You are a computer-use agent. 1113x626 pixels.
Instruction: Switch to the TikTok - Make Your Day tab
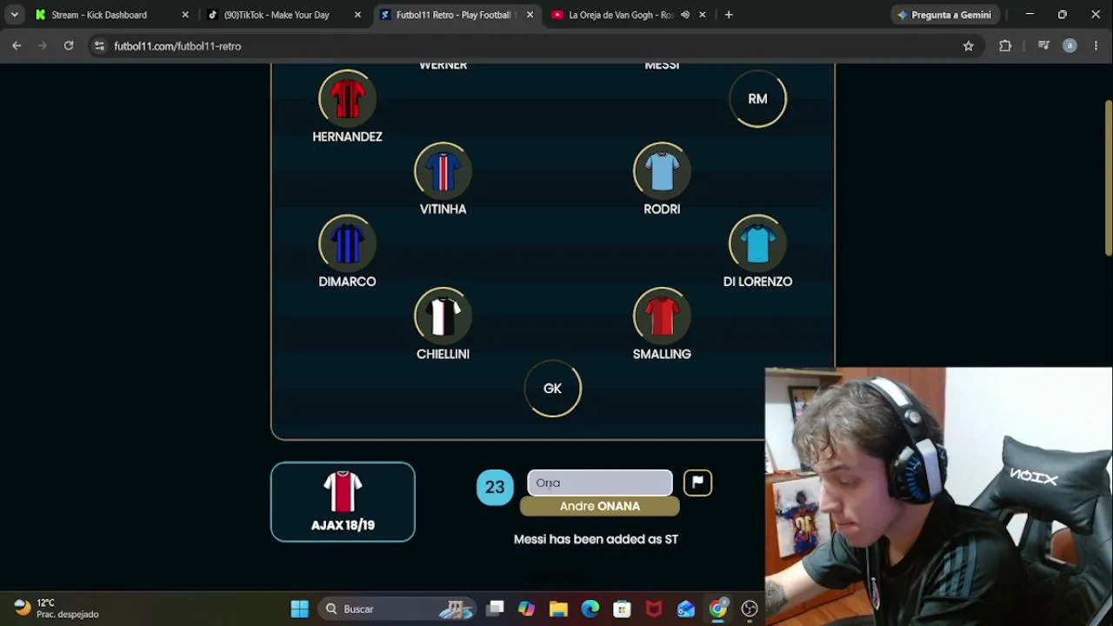[277, 15]
